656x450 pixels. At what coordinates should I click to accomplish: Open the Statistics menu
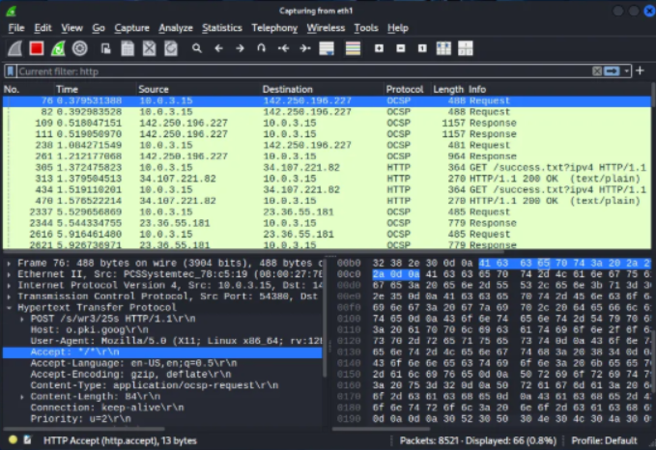[221, 28]
